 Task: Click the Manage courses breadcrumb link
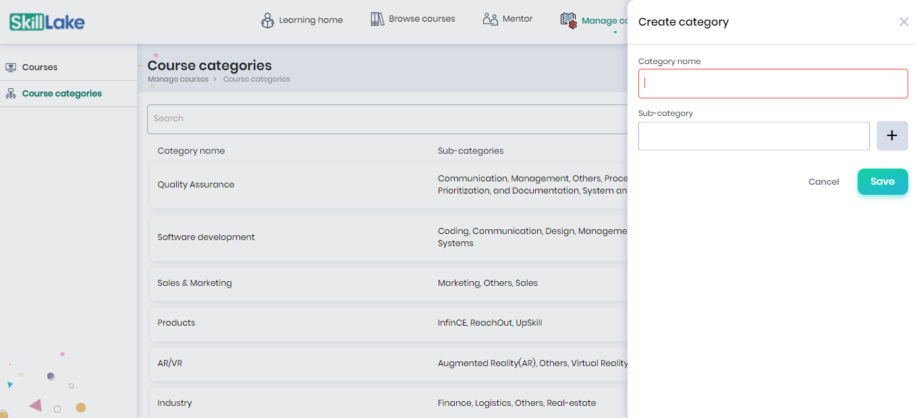[178, 80]
